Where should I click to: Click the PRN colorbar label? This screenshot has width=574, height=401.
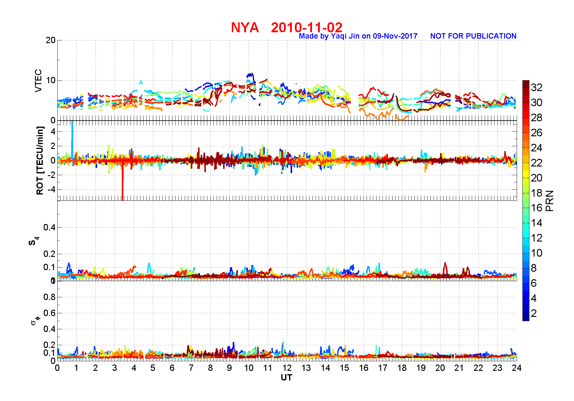pos(550,200)
